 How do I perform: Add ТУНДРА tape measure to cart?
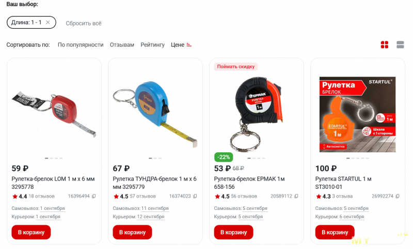coord(132,232)
